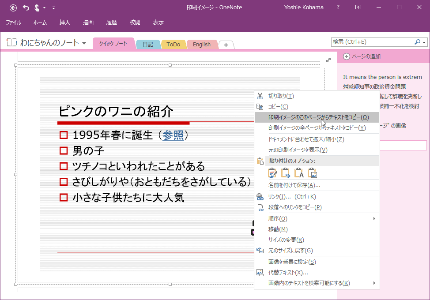430x300 pixels.
Task: Click the paragraph link page icon
Action: click(x=260, y=207)
